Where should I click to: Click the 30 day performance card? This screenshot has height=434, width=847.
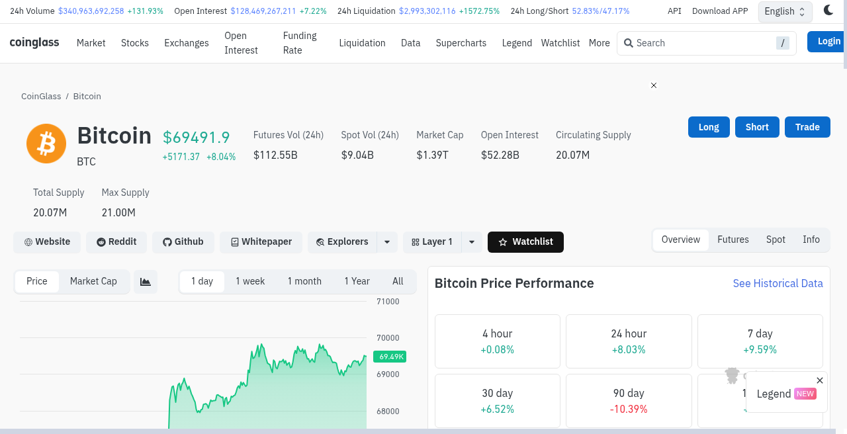click(x=498, y=401)
